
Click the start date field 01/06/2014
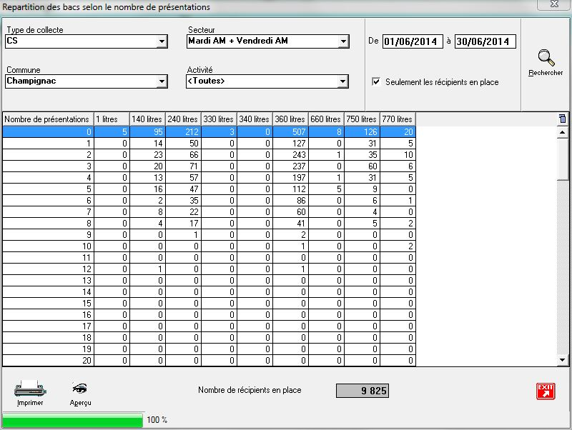coord(412,41)
